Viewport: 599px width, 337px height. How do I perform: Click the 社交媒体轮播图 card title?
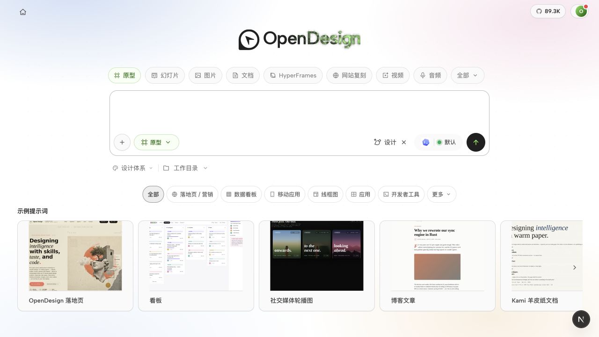(x=292, y=300)
